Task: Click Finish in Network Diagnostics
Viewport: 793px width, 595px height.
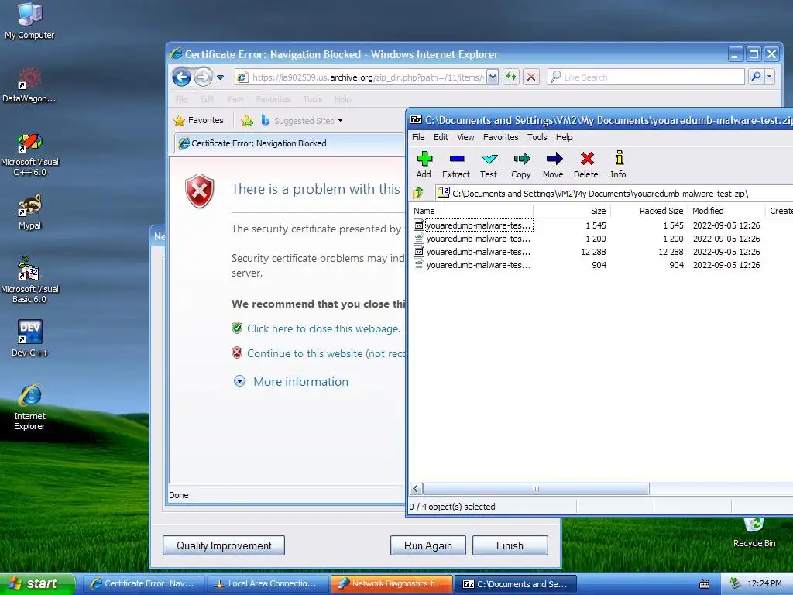Action: (510, 545)
